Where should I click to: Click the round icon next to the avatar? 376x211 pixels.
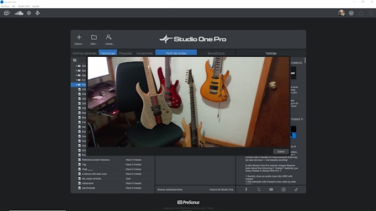[x=351, y=13]
